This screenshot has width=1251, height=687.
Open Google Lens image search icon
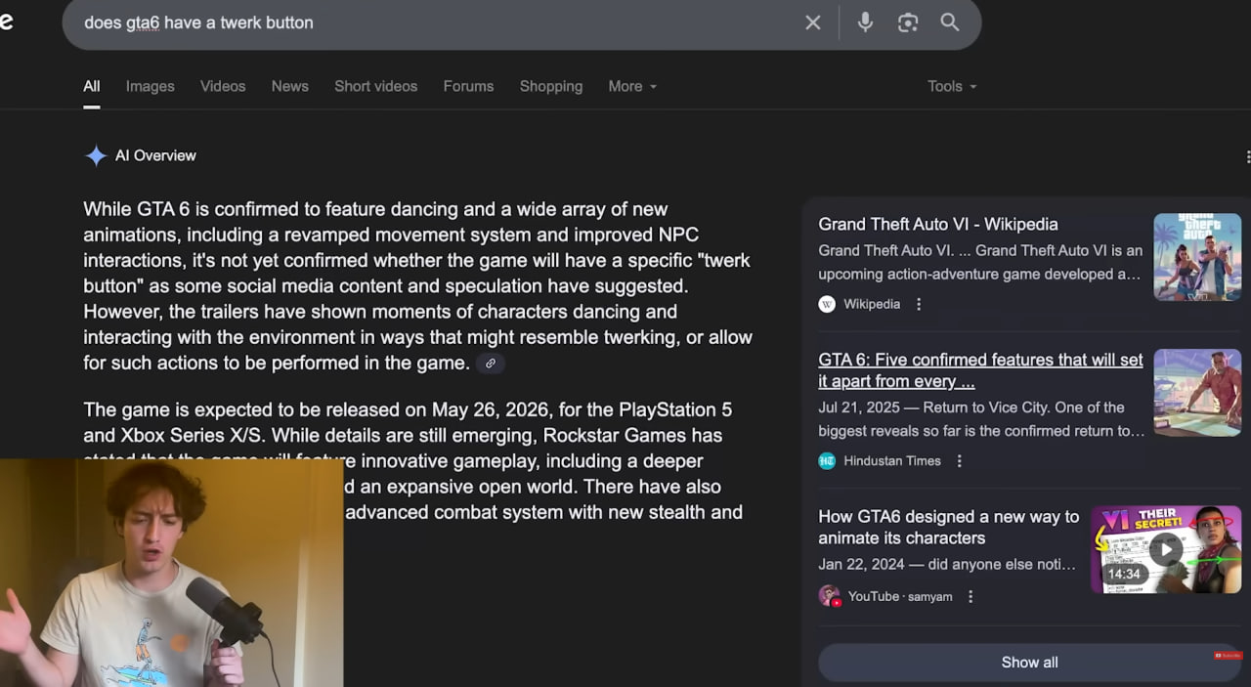908,22
